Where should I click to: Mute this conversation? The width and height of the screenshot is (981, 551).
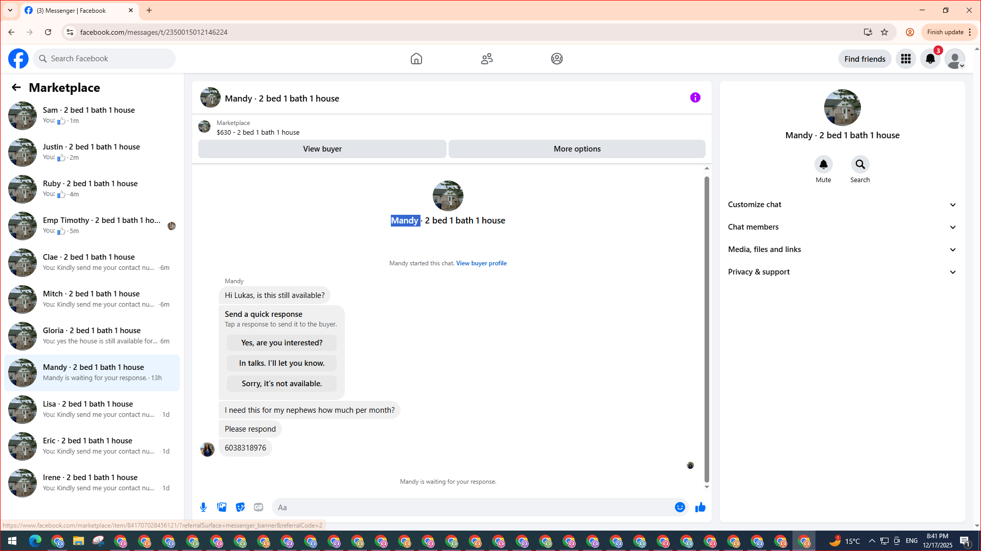[823, 164]
